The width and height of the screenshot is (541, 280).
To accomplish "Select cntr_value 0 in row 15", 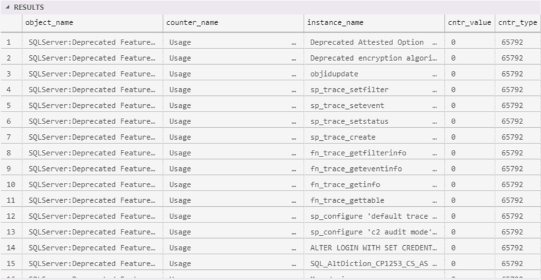I will 469,263.
